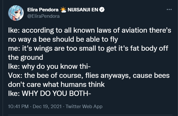This screenshot has width=178, height=116.
Task: Click the sun behind cloud emoji
Action: click(63, 10)
